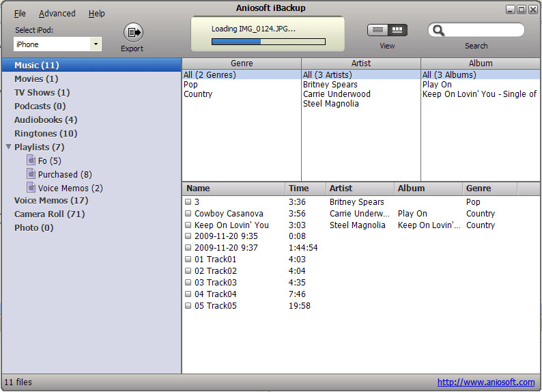The image size is (542, 392).
Task: Open the Help menu
Action: [96, 14]
